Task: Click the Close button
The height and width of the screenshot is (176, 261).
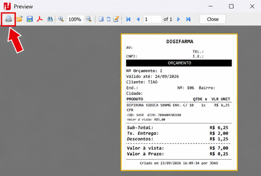Action: coord(213,19)
